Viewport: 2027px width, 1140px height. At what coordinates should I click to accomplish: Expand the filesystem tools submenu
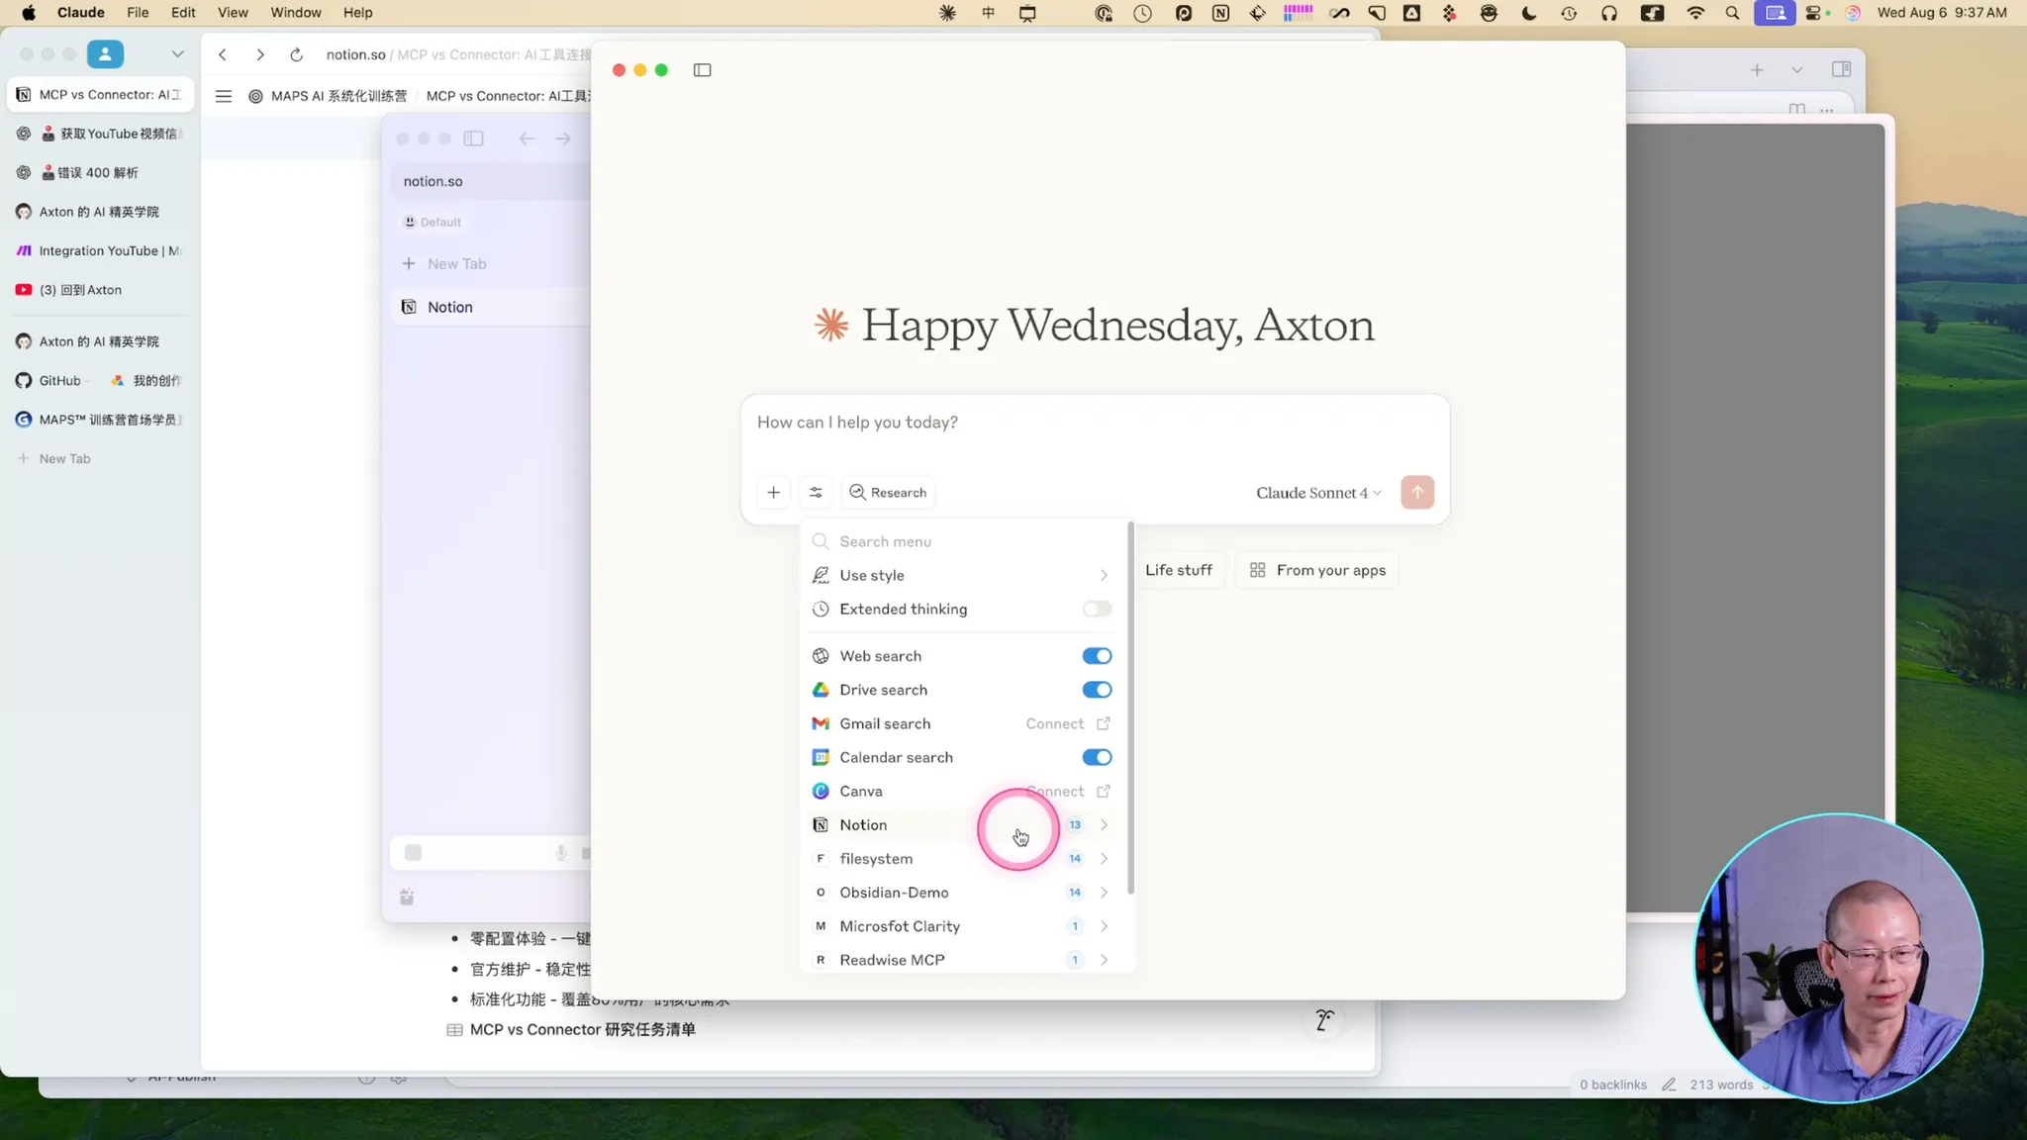tap(1103, 859)
